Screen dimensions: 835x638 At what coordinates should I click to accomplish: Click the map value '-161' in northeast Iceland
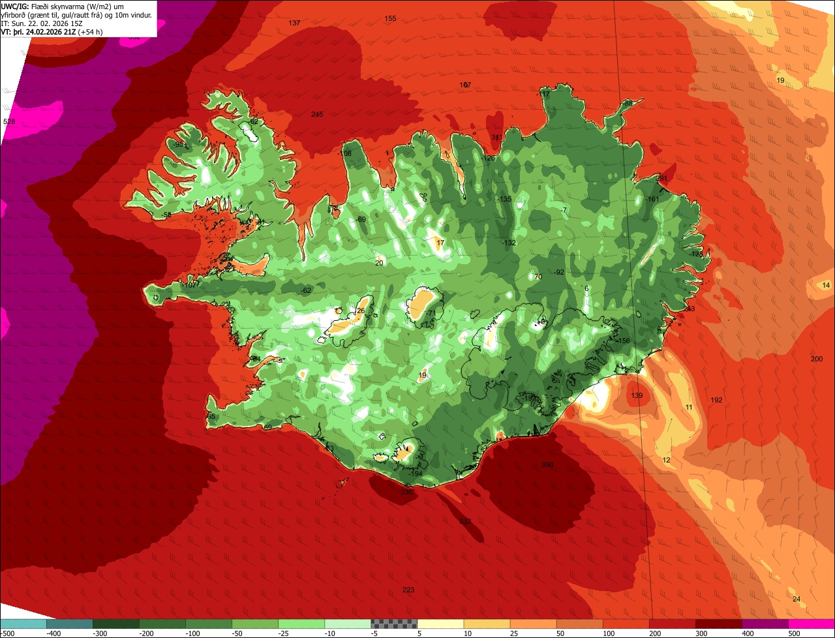[652, 199]
